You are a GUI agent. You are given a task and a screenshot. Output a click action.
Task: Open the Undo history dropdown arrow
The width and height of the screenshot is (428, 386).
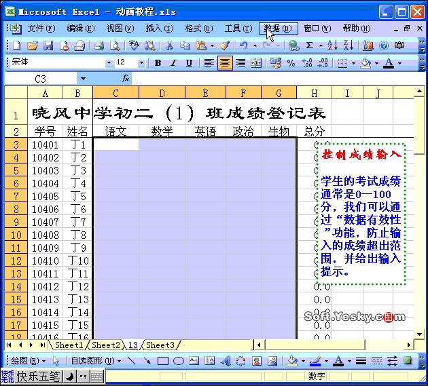(x=255, y=46)
